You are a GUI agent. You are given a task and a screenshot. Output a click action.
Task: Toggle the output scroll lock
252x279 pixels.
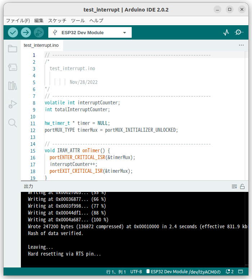point(242,186)
